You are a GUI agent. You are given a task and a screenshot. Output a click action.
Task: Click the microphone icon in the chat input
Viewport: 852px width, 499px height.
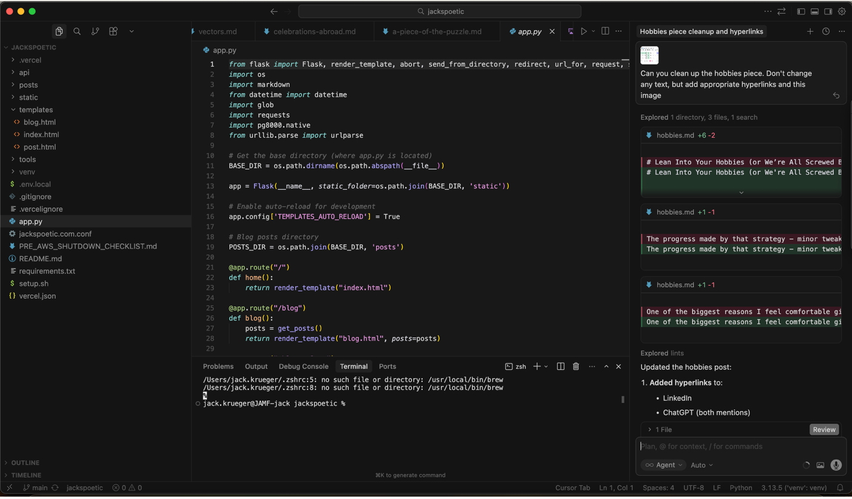(836, 465)
